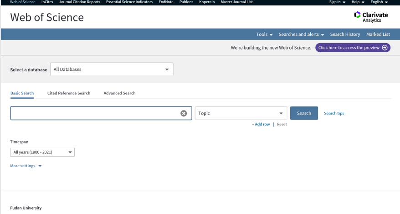The image size is (400, 214).
Task: Open Search tips link
Action: (334, 113)
